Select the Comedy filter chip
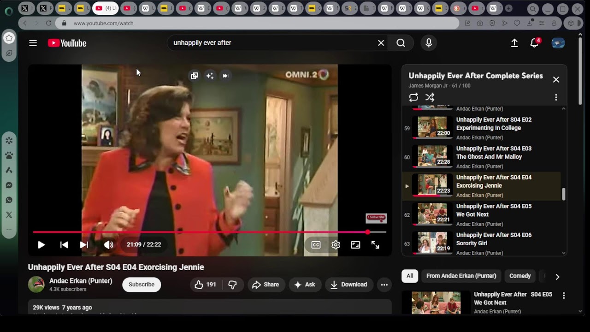This screenshot has height=332, width=590. [x=520, y=276]
